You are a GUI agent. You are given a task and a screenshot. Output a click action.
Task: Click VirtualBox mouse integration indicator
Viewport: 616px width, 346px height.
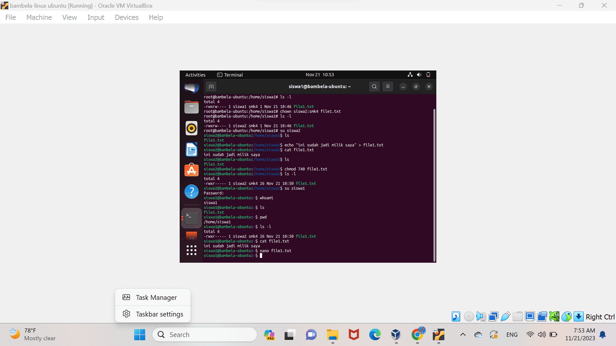(567, 317)
